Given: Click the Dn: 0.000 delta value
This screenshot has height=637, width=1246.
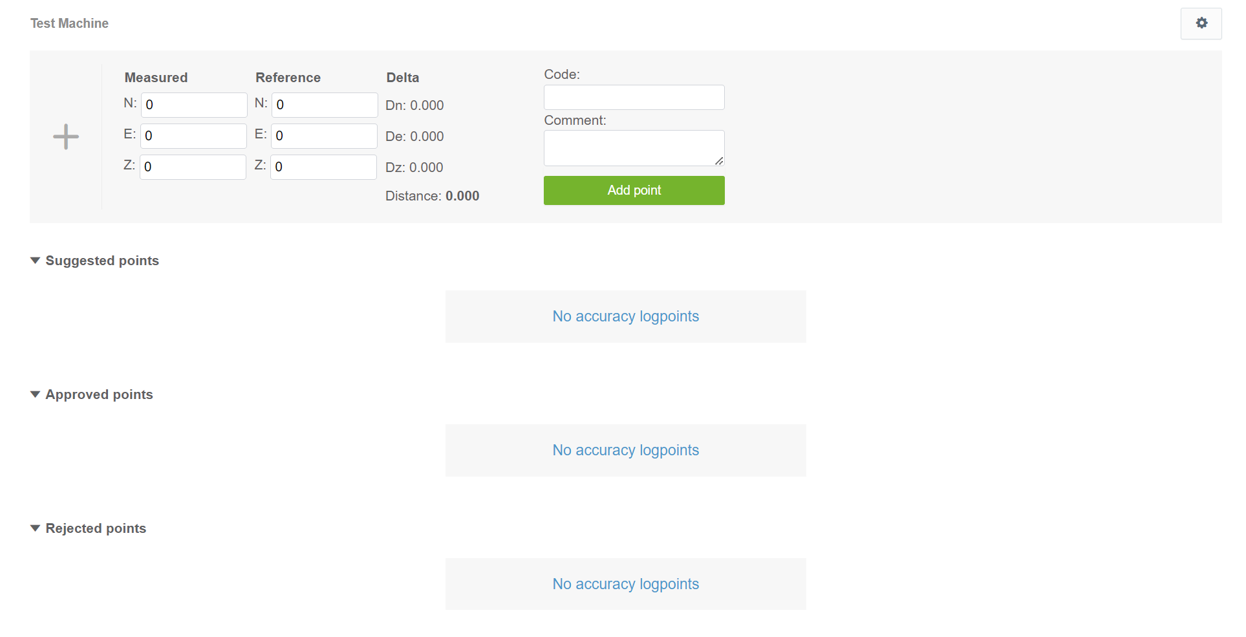Looking at the screenshot, I should [414, 105].
